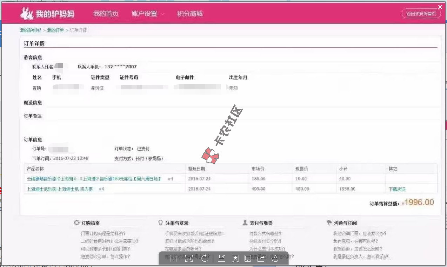Image resolution: width=447 pixels, height=267 pixels.
Task: Click the subtotal value 40.00
Action: pos(345,179)
